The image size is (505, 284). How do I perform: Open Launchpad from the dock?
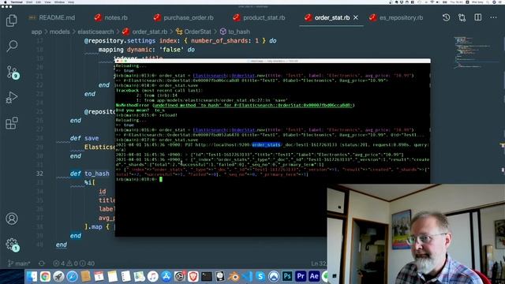pyautogui.click(x=58, y=276)
